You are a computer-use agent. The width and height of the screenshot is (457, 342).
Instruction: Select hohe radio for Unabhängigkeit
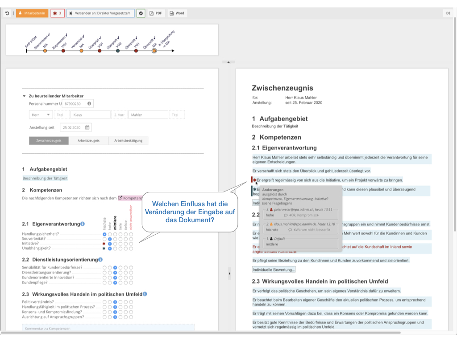(110, 248)
